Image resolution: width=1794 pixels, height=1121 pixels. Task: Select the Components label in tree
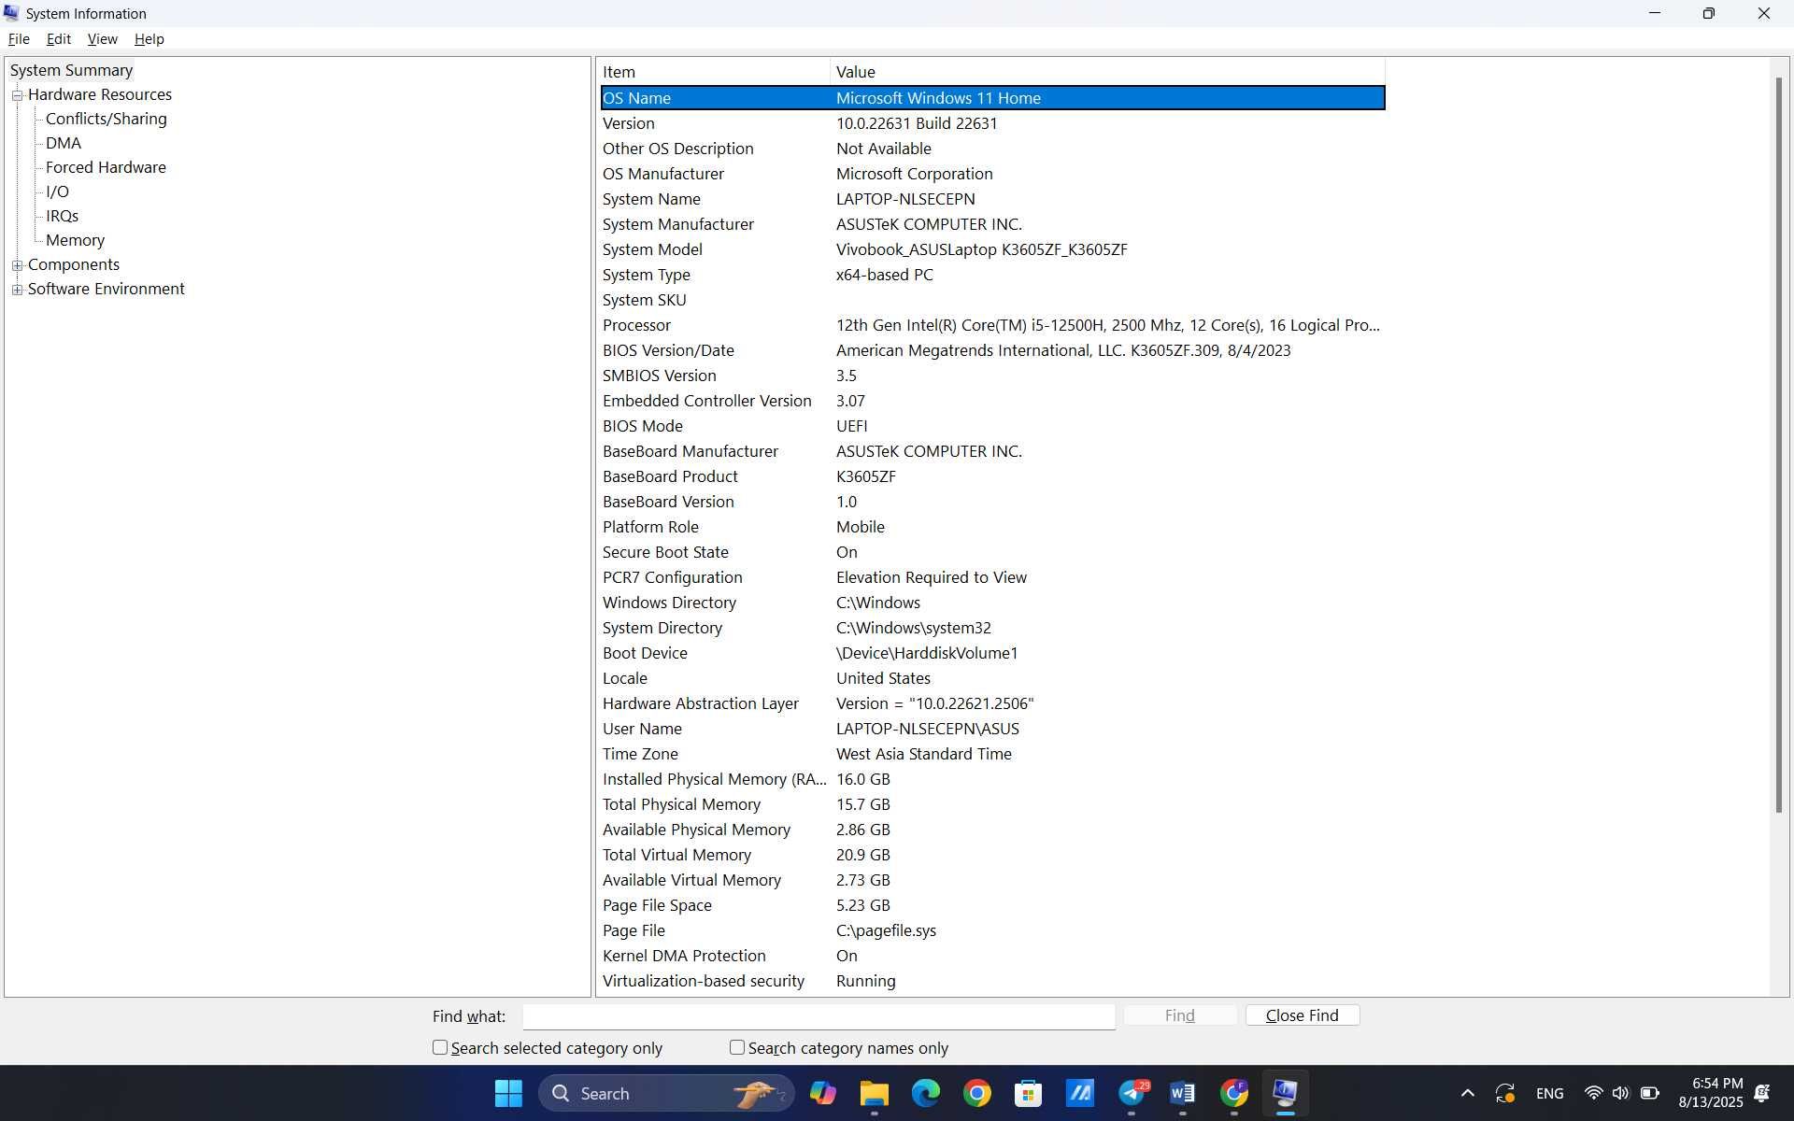click(74, 264)
